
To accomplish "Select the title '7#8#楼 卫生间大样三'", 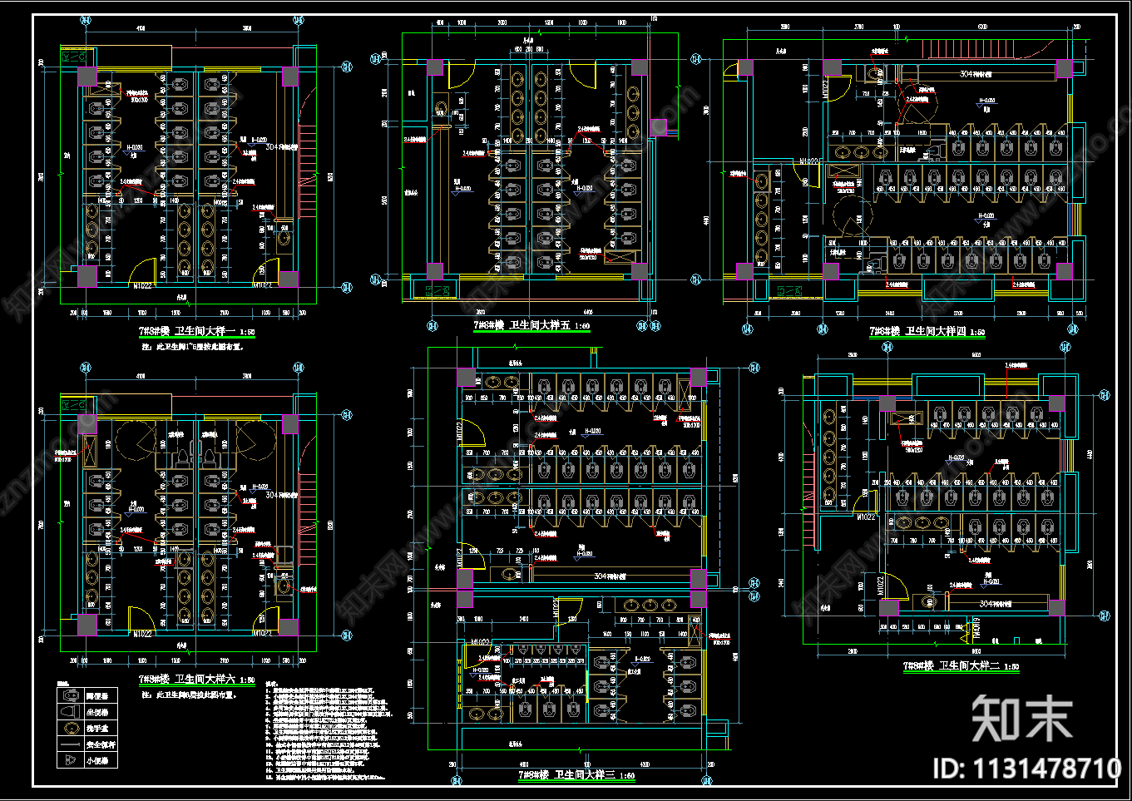I will [566, 774].
